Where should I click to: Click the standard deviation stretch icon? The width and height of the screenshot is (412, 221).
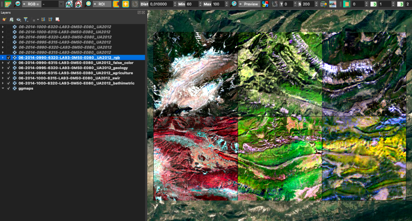[x=78, y=4]
